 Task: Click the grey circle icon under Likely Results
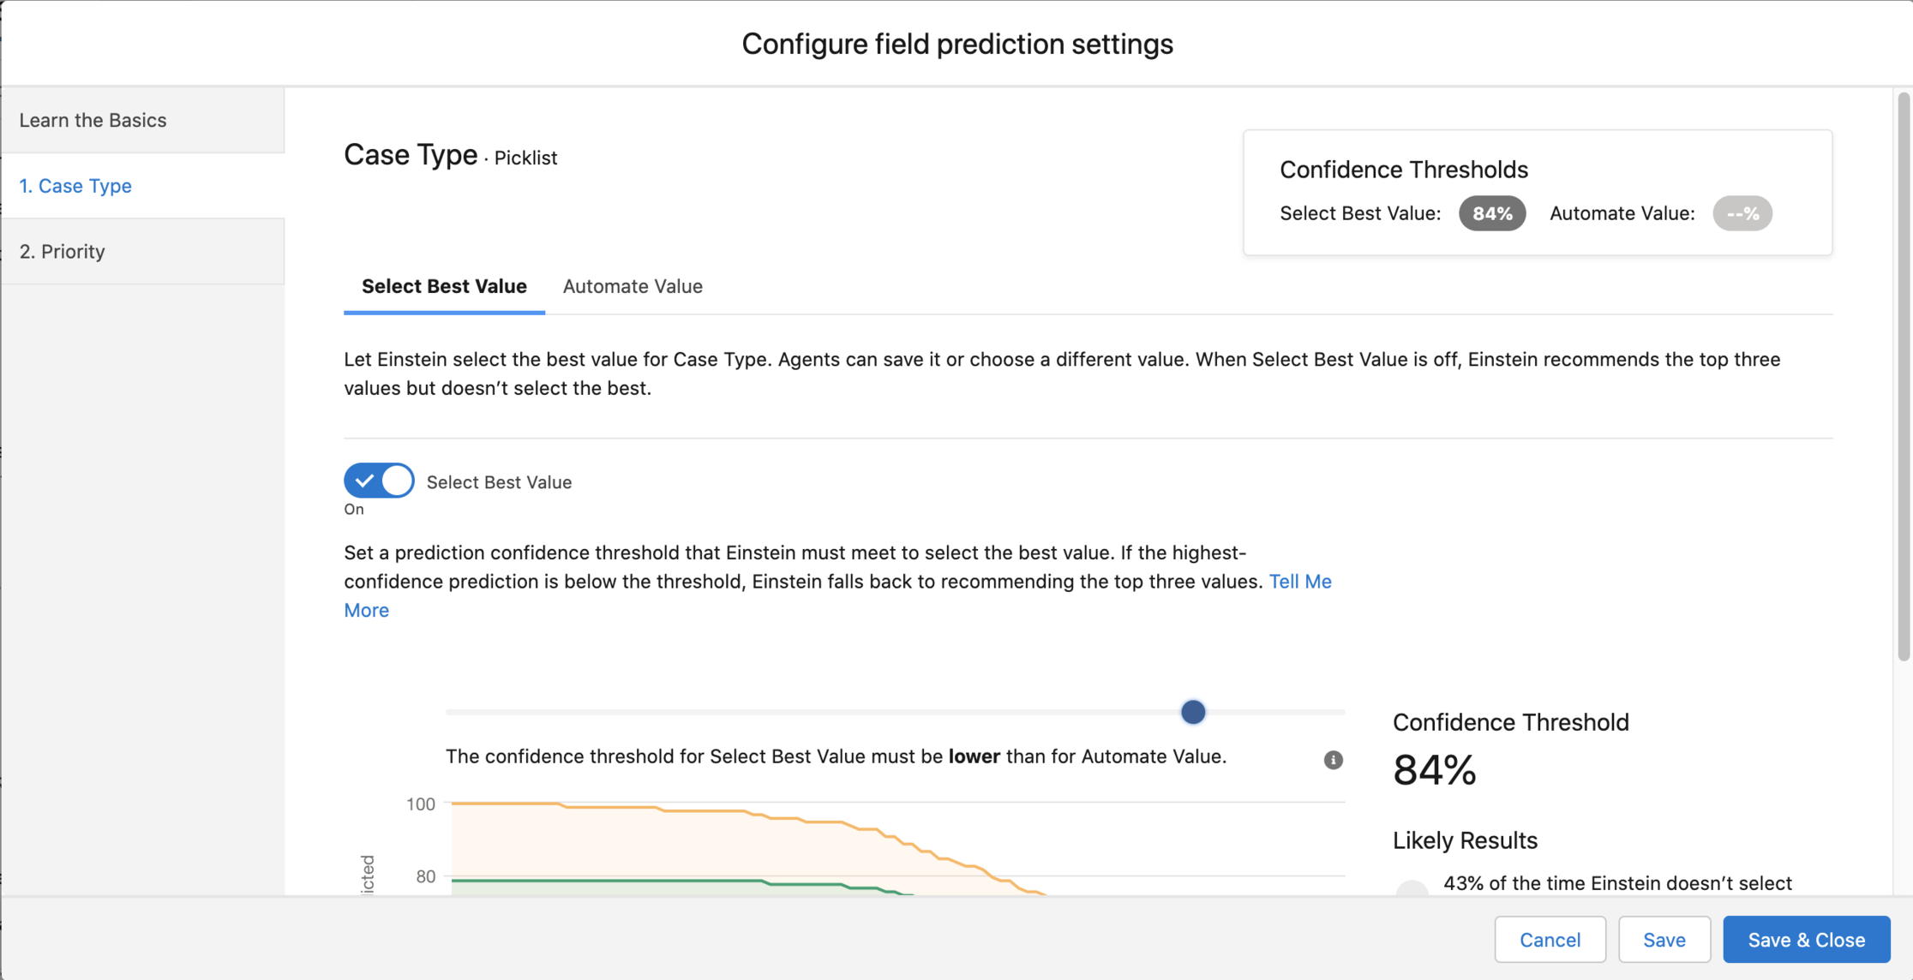(x=1412, y=888)
